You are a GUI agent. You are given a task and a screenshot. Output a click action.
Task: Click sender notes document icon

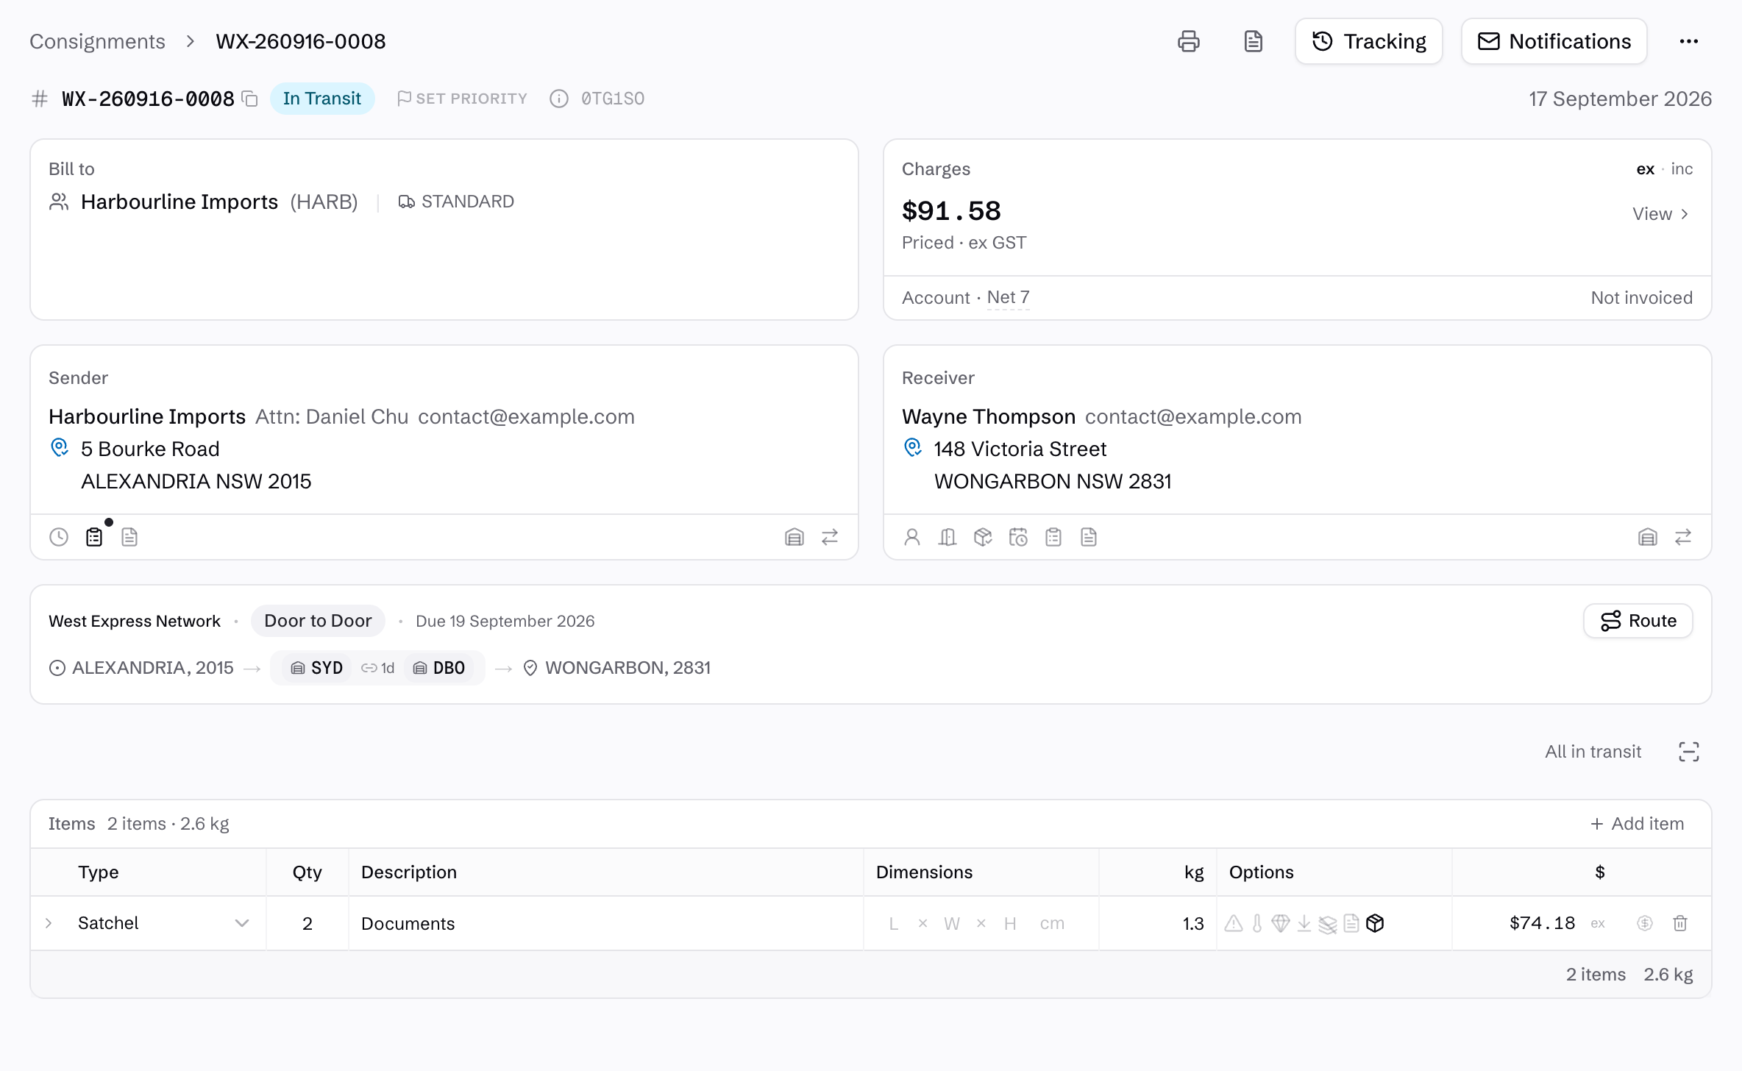(129, 537)
